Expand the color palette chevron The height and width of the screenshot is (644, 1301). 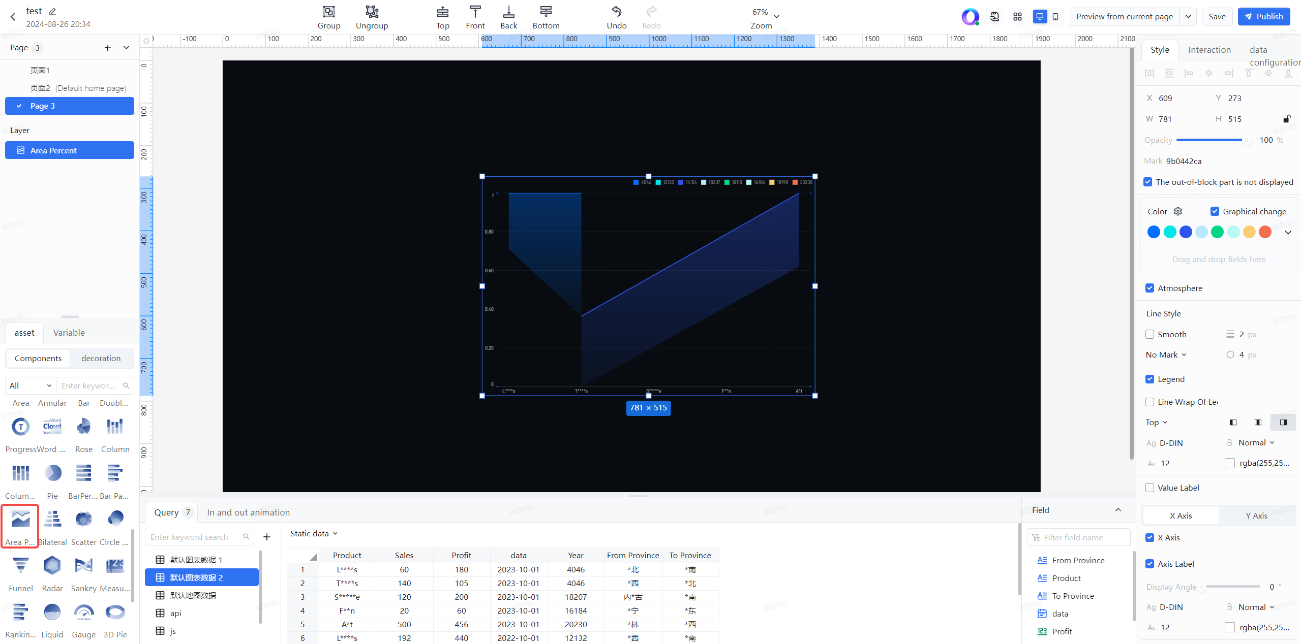[x=1288, y=232]
